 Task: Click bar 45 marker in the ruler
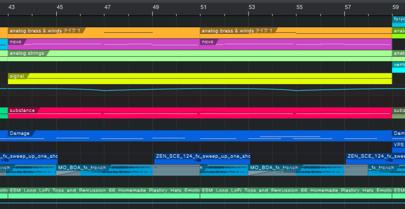pyautogui.click(x=60, y=8)
